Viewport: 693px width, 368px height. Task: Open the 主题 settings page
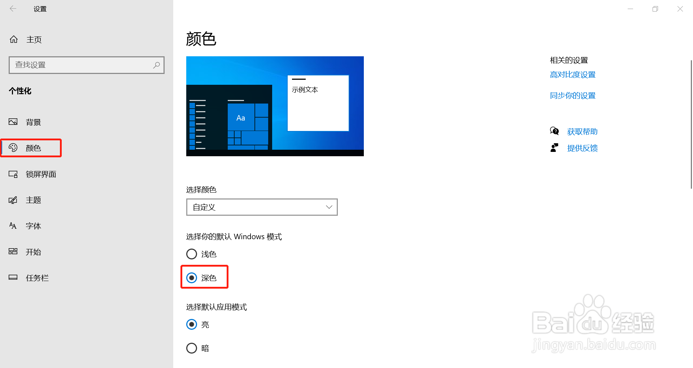(33, 200)
